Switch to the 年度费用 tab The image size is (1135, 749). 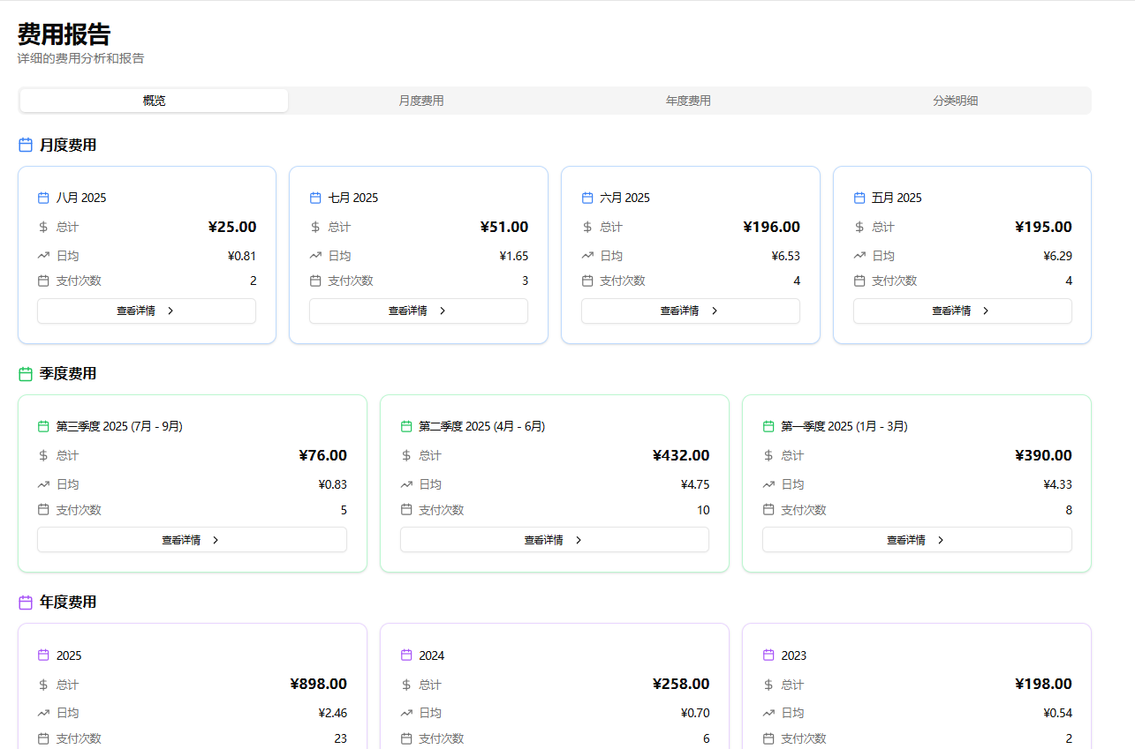(x=688, y=101)
